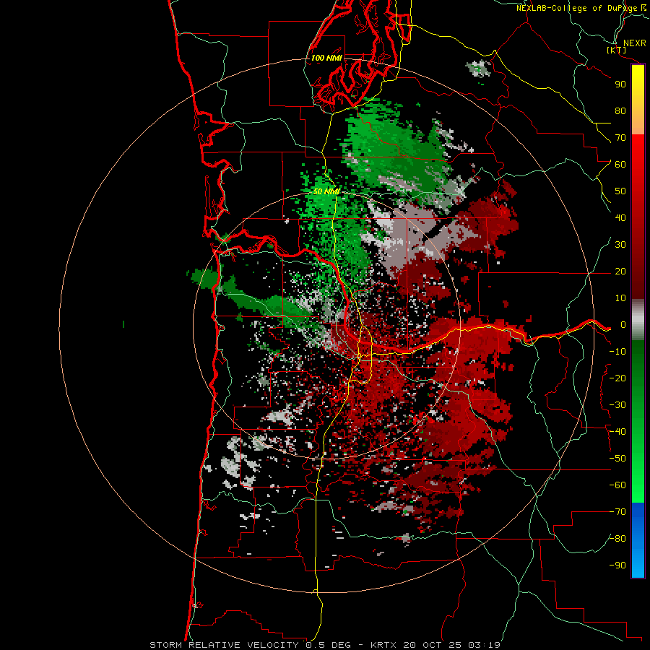Click the positive 20 value on velocity scale
This screenshot has width=650, height=650.
click(x=620, y=272)
